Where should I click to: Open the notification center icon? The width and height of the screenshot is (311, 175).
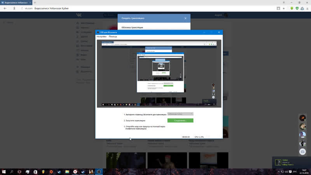point(290,172)
